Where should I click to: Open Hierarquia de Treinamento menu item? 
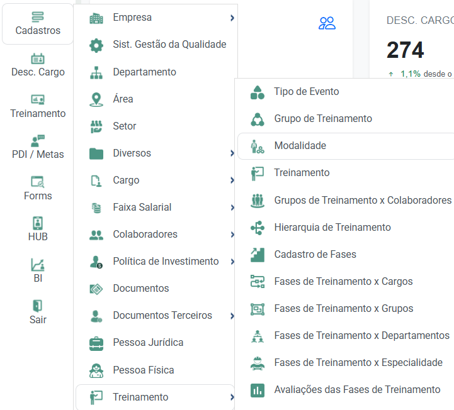tap(332, 228)
